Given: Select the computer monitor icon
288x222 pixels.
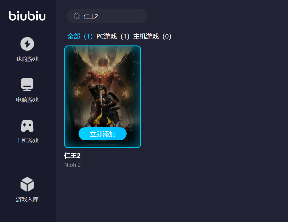Looking at the screenshot, I should click(27, 85).
